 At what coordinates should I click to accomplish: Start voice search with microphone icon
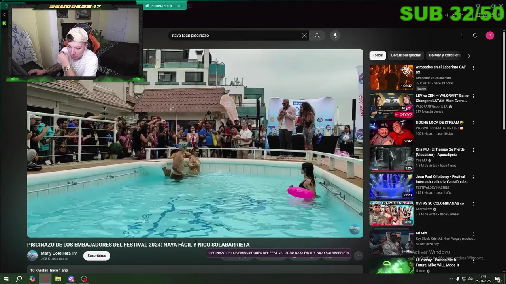(x=335, y=35)
